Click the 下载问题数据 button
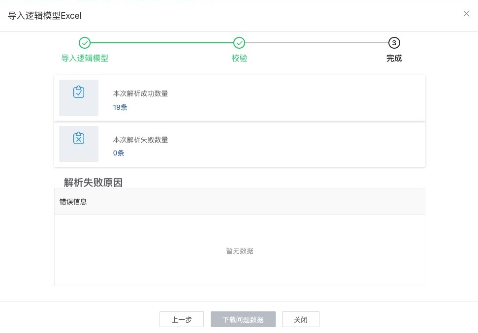 [243, 319]
